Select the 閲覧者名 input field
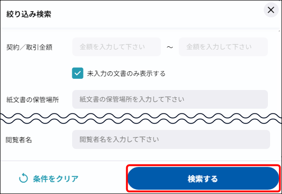The width and height of the screenshot is (282, 194). point(171,139)
